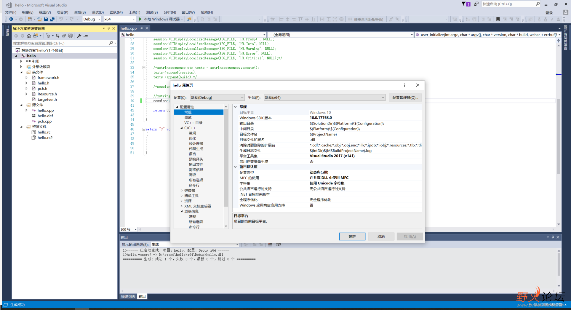Viewport: 571px width, 310px height.
Task: Click the Clear All icon in Output panel
Action: click(x=270, y=245)
